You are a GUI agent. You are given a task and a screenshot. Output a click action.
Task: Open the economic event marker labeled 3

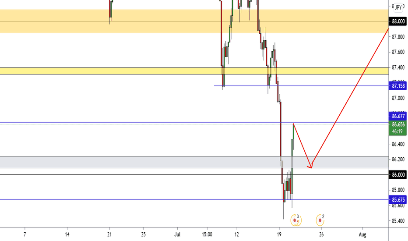point(295,220)
